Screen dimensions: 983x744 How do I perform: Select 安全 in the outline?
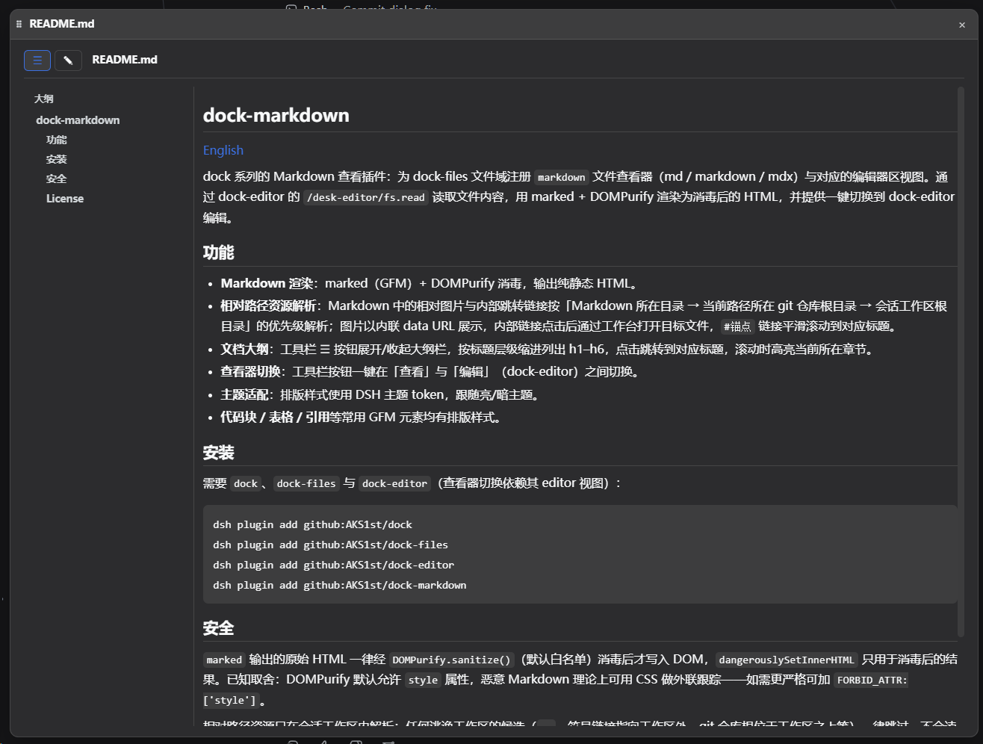57,179
